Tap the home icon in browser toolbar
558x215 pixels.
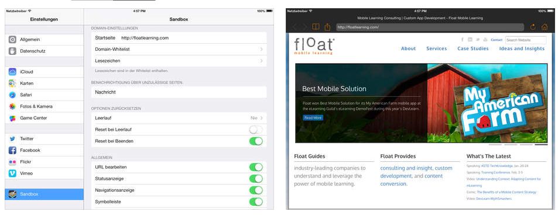click(545, 27)
